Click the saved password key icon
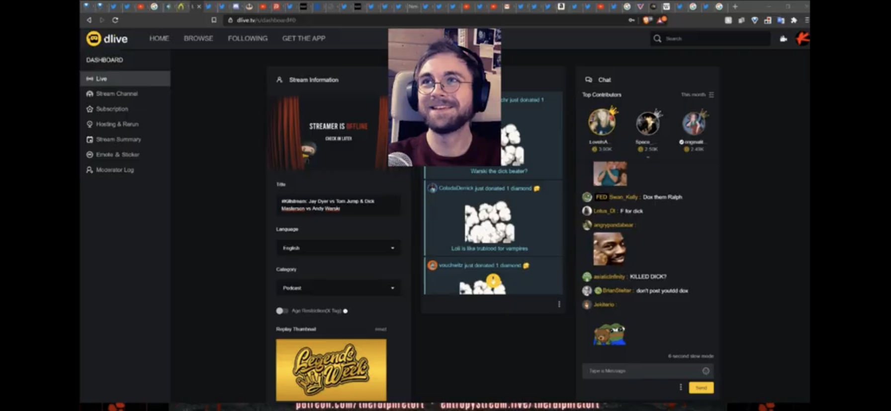Screen dimensions: 891x411 631,20
